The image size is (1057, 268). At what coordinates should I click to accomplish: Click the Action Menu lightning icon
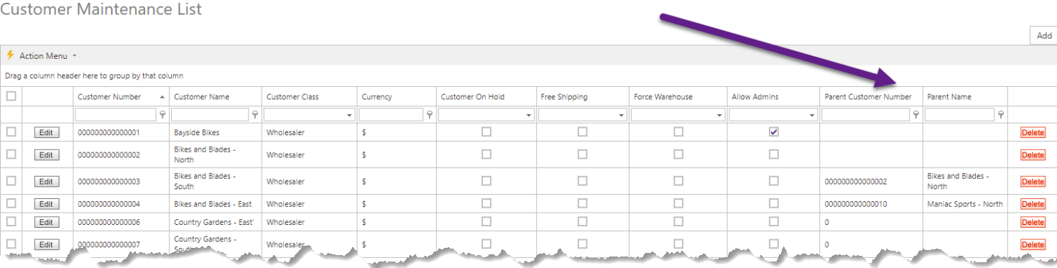(x=10, y=55)
